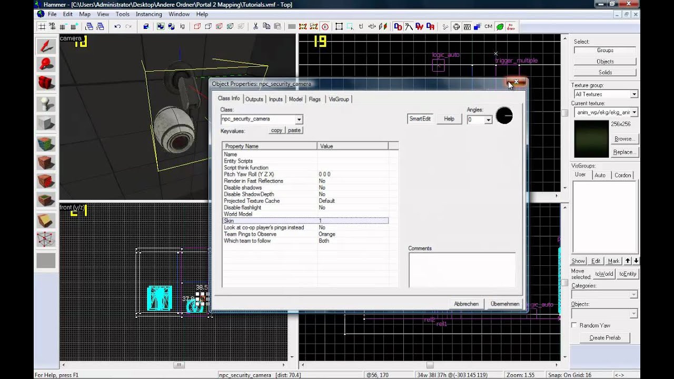Switch to the VisGroup tab
Image resolution: width=674 pixels, height=379 pixels.
point(339,99)
